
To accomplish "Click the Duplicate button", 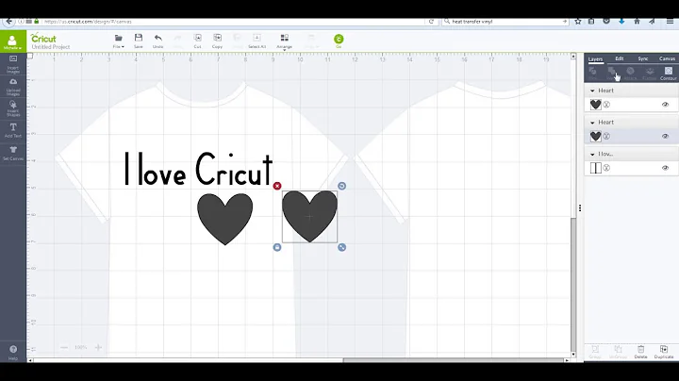I will (x=663, y=352).
